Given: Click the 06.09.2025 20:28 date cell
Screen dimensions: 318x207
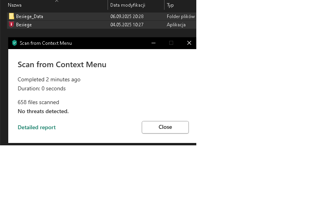Looking at the screenshot, I should click(127, 16).
